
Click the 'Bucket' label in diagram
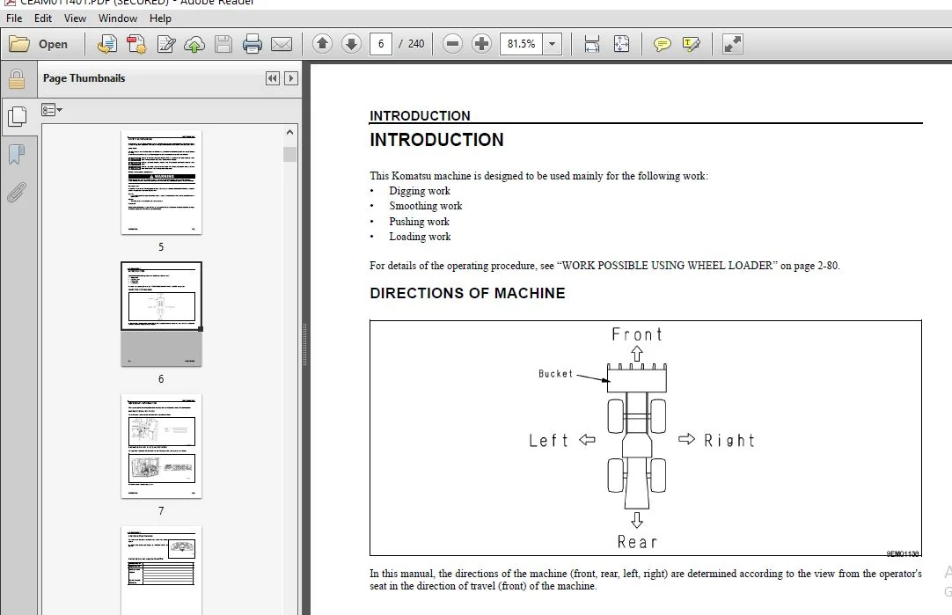pyautogui.click(x=555, y=374)
